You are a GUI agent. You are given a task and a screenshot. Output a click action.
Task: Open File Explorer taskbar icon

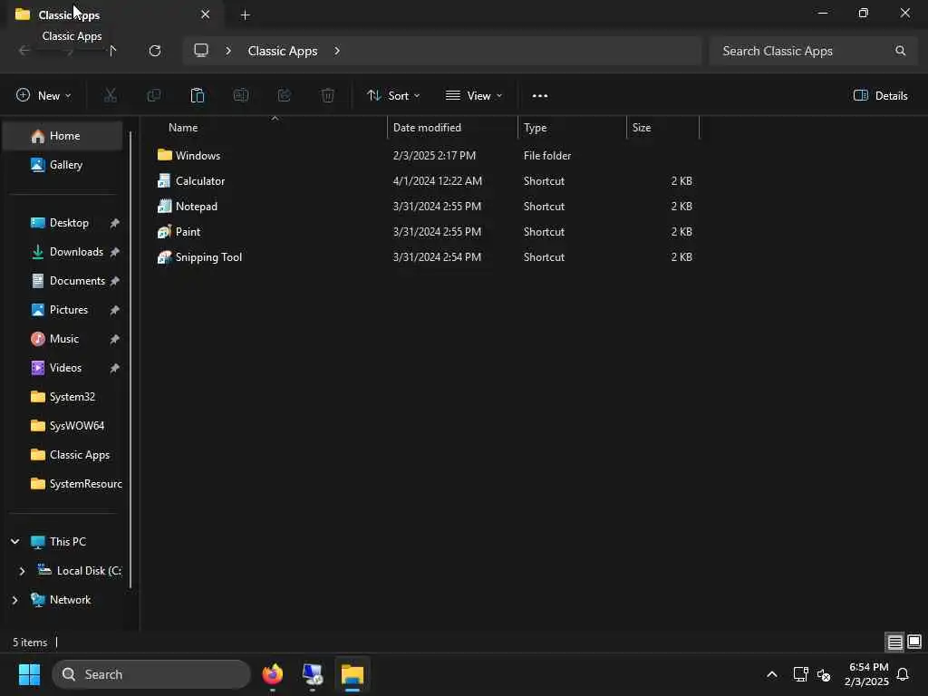tap(353, 674)
